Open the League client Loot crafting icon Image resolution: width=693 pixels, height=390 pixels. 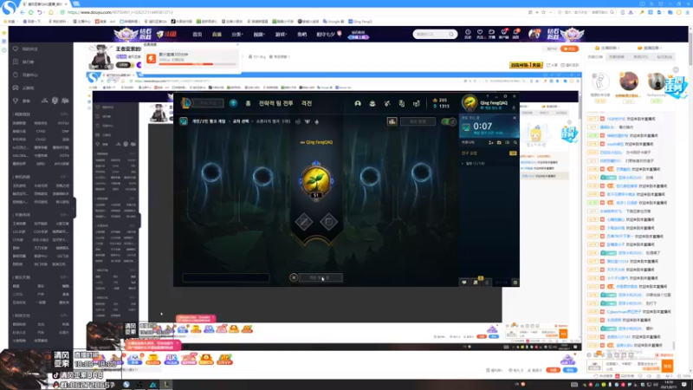(x=387, y=103)
